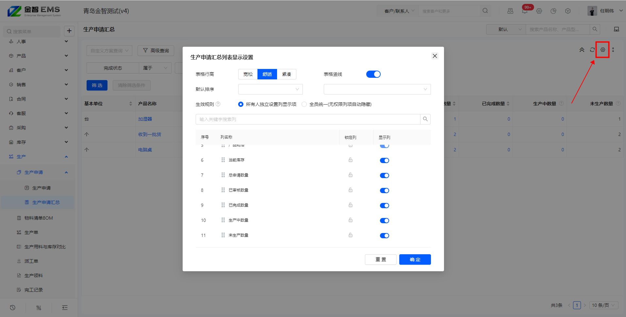The image size is (626, 317).
Task: Click the 重置 button
Action: [x=381, y=259]
